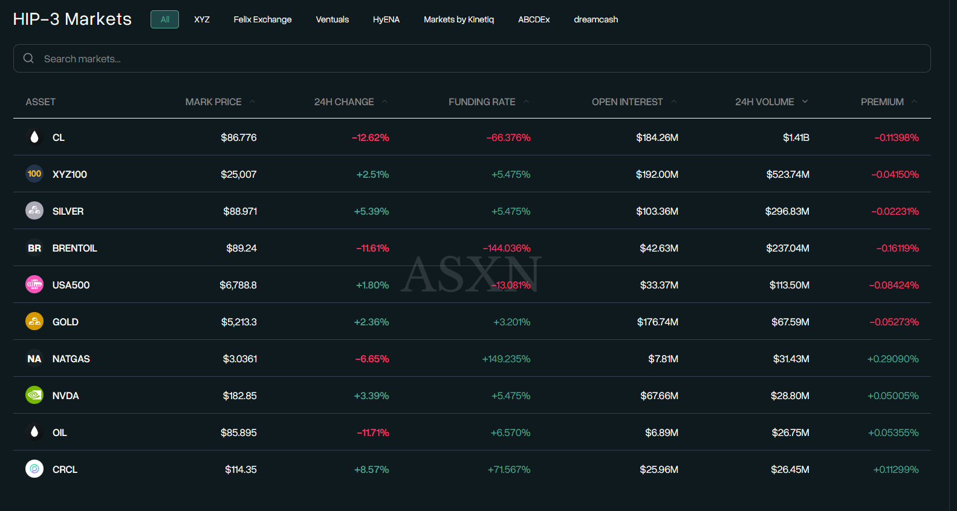Click the NVDA green logo icon
Viewport: 957px width, 511px height.
[x=34, y=395]
